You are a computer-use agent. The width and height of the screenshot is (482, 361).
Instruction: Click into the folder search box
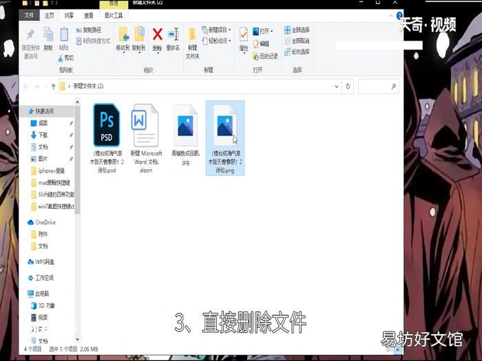tap(379, 86)
